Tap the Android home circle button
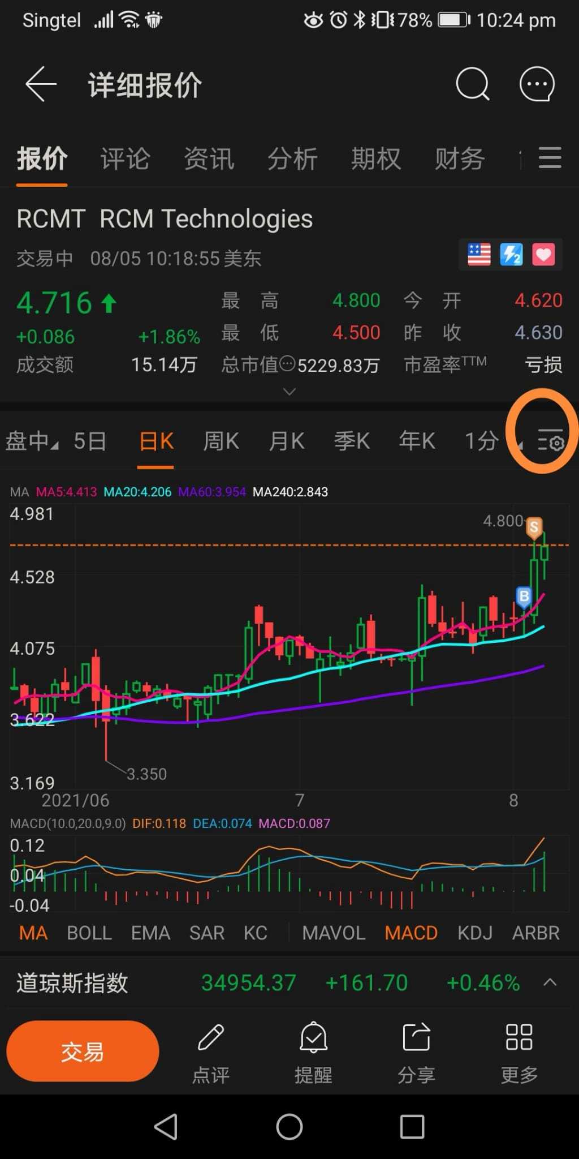Viewport: 579px width, 1159px height. [x=289, y=1127]
